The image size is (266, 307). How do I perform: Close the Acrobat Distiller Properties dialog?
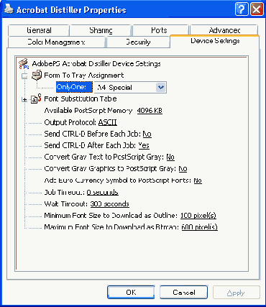pos(257,9)
